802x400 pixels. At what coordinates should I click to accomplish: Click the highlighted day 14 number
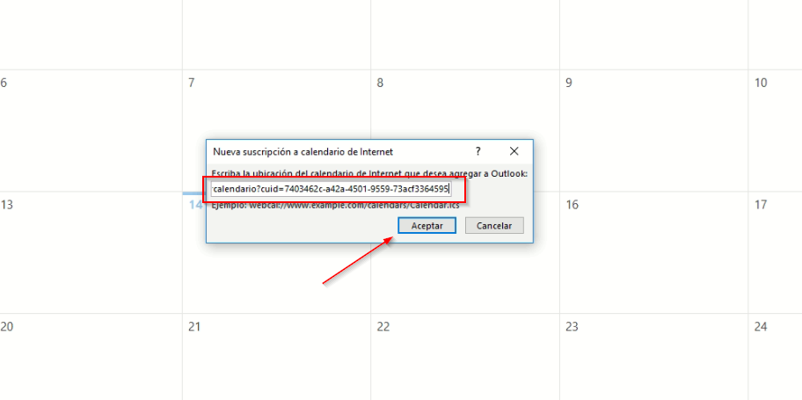point(195,205)
